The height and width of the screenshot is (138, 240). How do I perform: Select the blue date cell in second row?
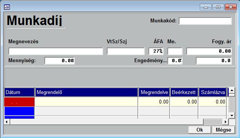click(19, 111)
